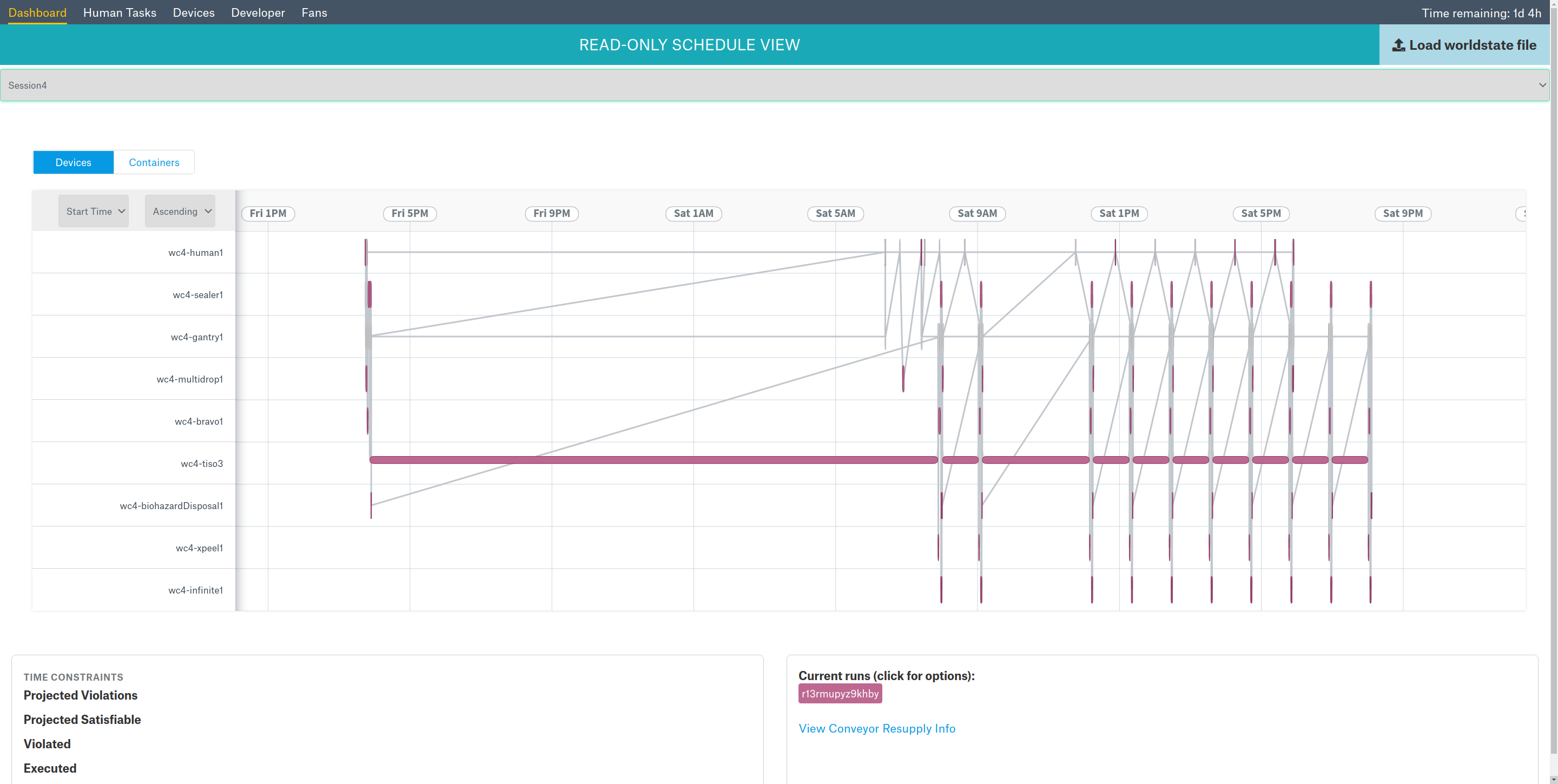The image size is (1558, 784).
Task: Click the Load worldstate file upload icon
Action: pos(1398,45)
